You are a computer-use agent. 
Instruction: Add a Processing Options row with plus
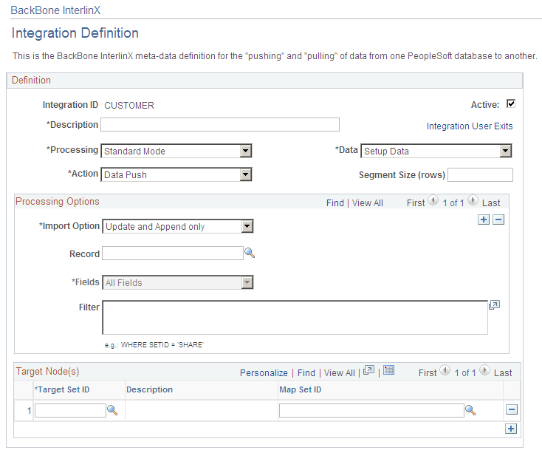pyautogui.click(x=484, y=219)
